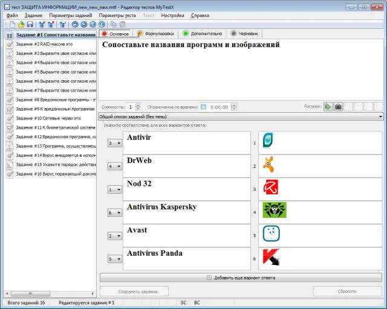Image resolution: width=387 pixels, height=309 pixels.
Task: Click the paste clipboard icon in toolbar
Action: 122,24
